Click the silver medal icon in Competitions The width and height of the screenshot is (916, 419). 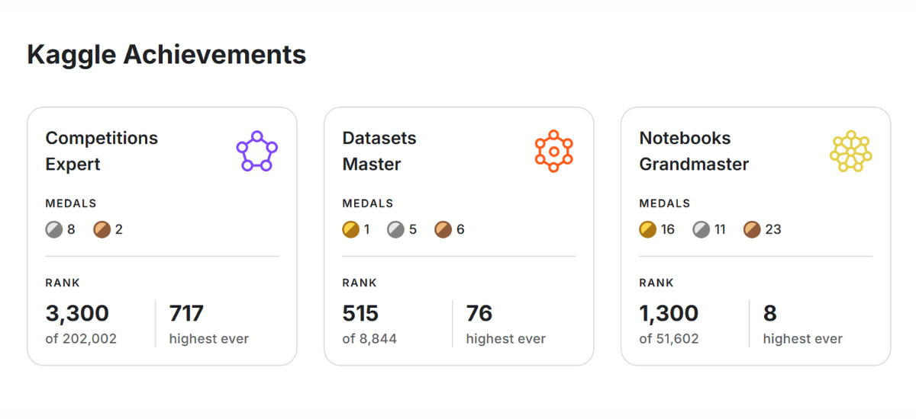(54, 229)
